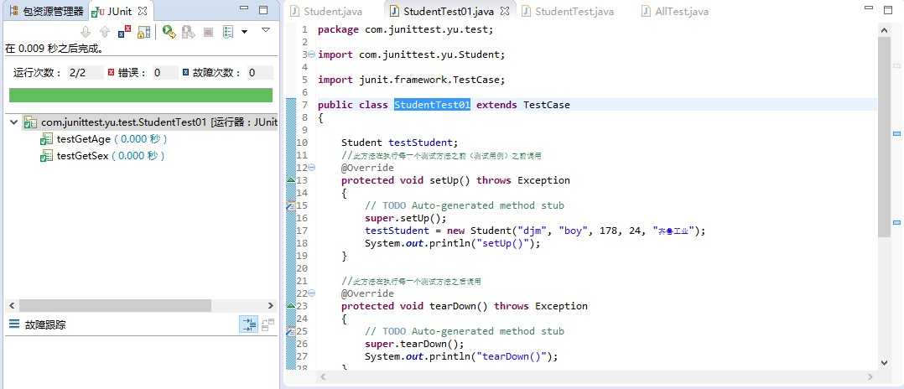Rerun test with failures first
The height and width of the screenshot is (389, 904).
(x=188, y=32)
